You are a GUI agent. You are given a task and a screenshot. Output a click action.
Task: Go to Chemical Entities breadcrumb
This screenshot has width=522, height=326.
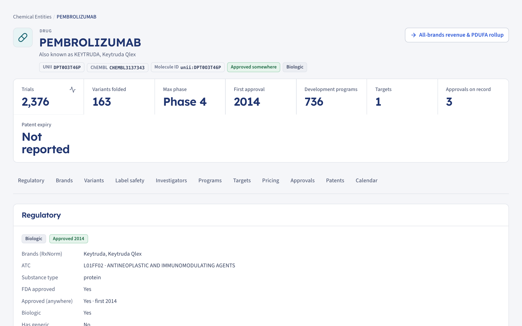point(32,17)
